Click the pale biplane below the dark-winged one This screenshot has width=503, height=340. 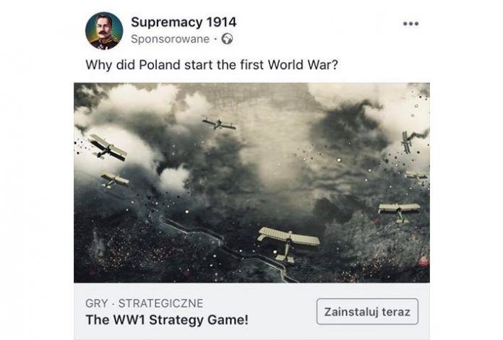114,180
